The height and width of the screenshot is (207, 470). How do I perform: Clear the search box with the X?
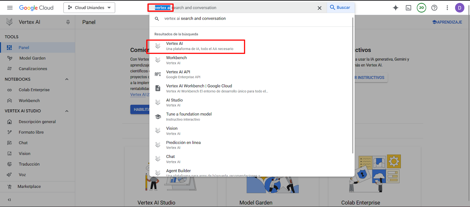point(320,8)
